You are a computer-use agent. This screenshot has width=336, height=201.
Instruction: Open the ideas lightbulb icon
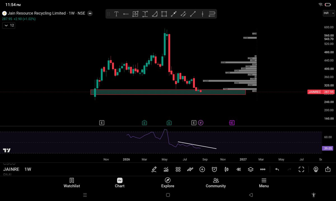(x=316, y=169)
